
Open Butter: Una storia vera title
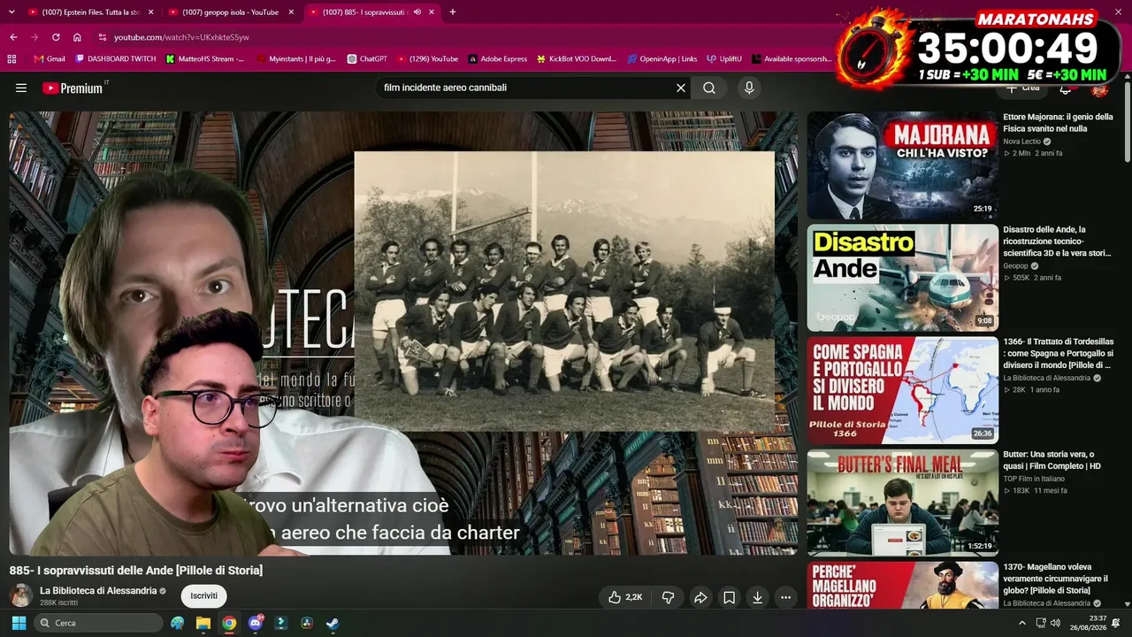coord(1052,460)
